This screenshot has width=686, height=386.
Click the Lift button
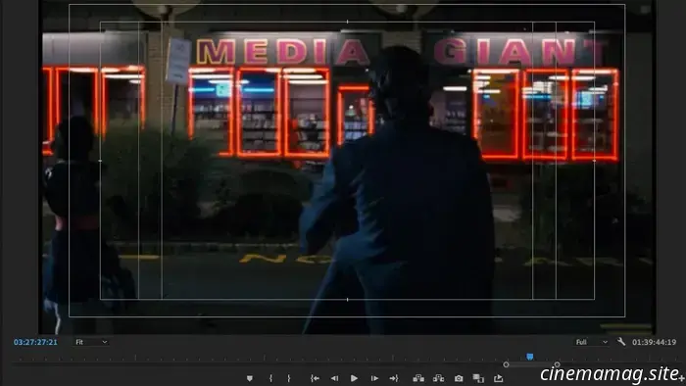coord(418,378)
